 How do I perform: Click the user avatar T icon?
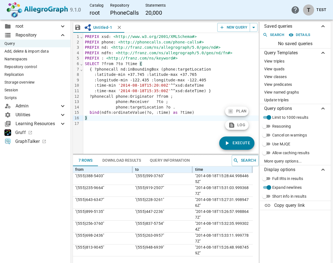(x=309, y=10)
